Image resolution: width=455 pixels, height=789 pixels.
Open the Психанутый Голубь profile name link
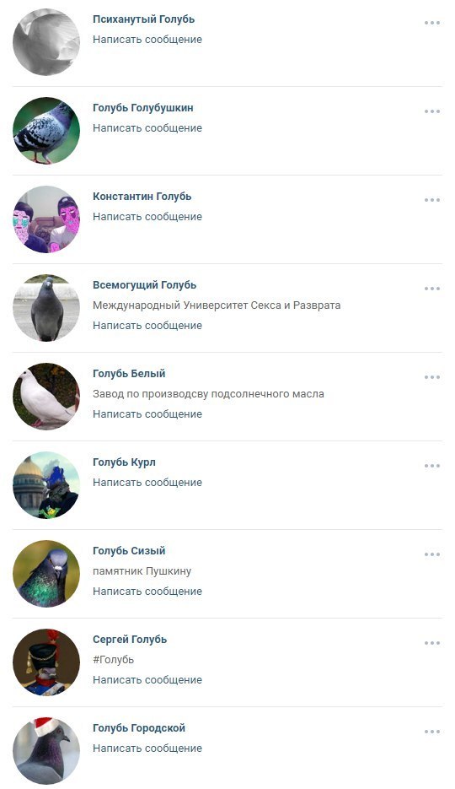point(143,19)
